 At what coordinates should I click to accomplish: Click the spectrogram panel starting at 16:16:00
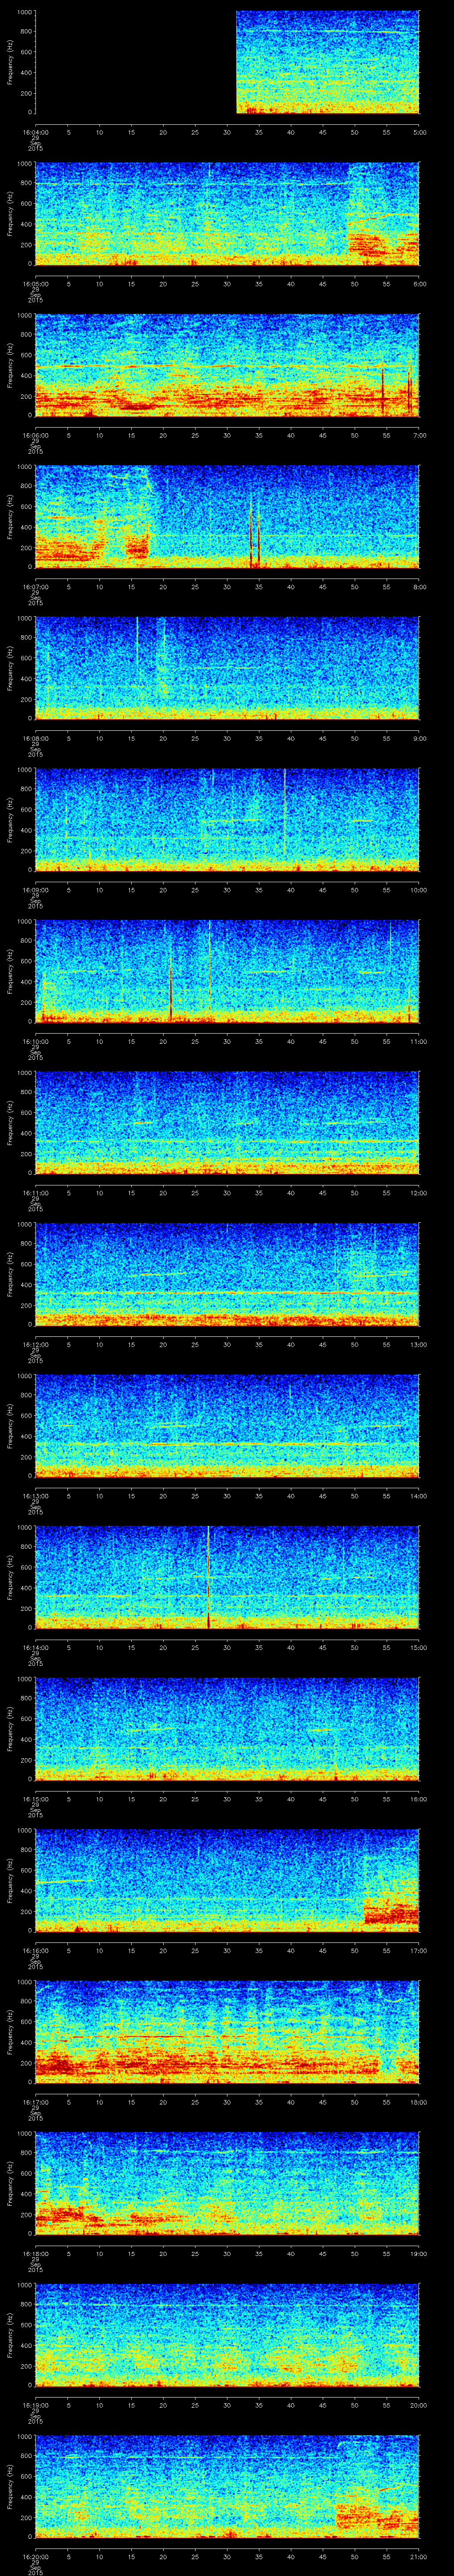(x=227, y=1880)
